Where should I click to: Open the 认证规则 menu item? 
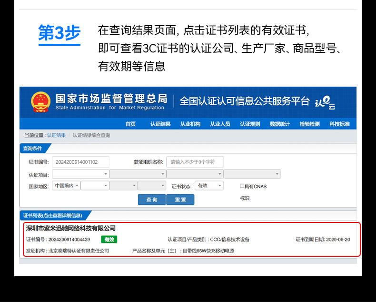250,124
